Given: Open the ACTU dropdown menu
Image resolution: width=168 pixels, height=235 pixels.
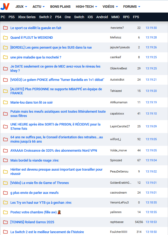Looking at the screenshot, I should [x=39, y=6].
